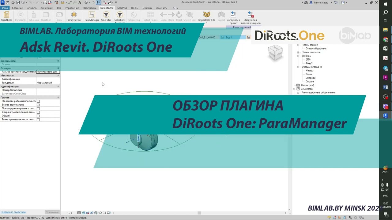Open the SheetLink tool
Image resolution: width=392 pixels, height=220 pixels.
(6, 16)
